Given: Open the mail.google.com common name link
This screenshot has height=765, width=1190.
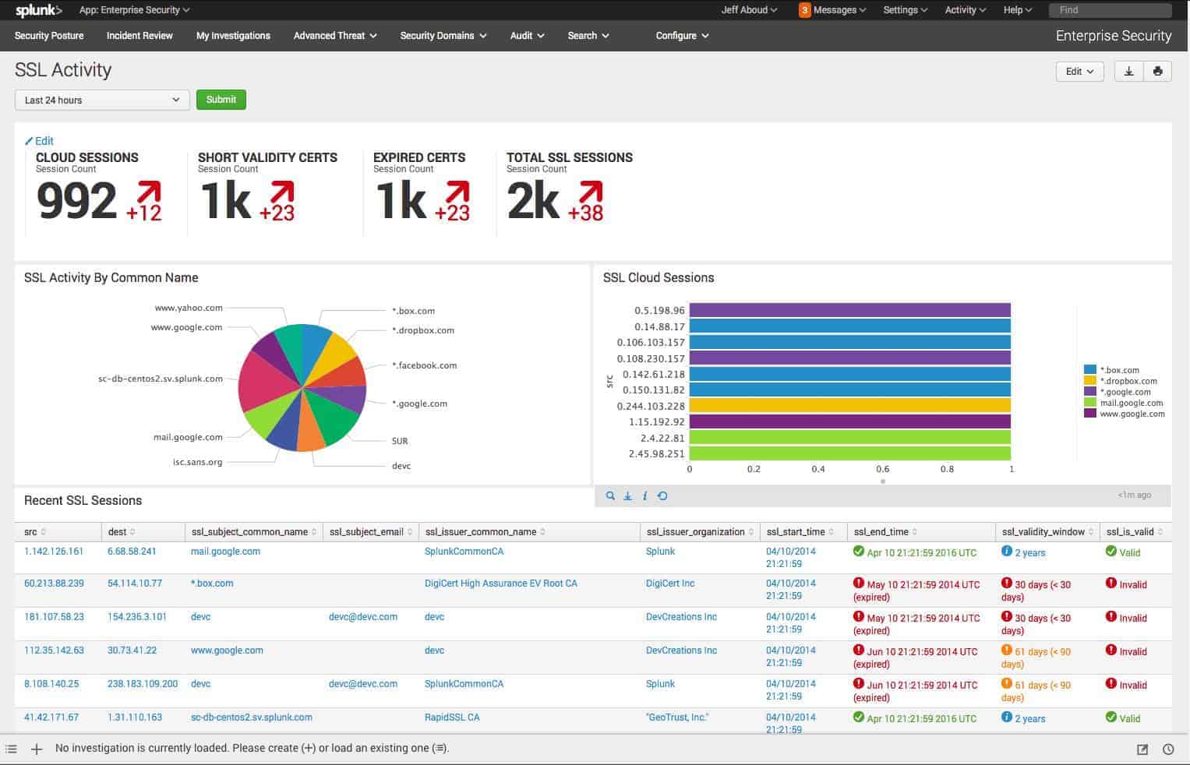Looking at the screenshot, I should point(225,552).
